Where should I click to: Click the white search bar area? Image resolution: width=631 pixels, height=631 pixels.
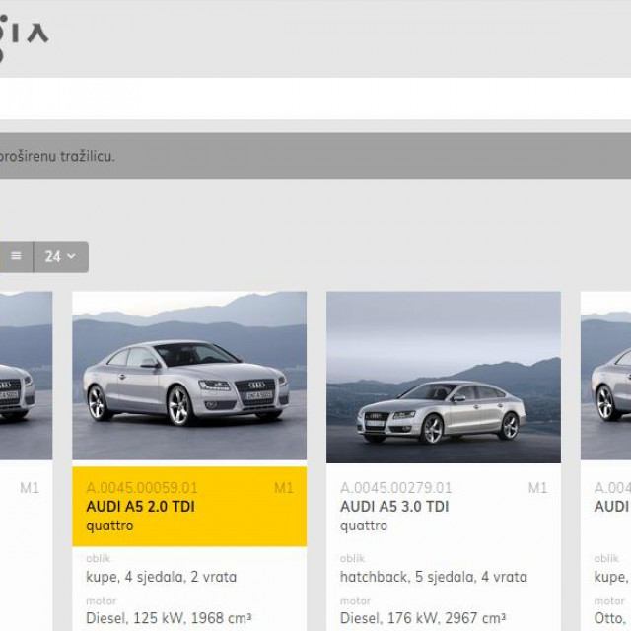(x=315, y=99)
